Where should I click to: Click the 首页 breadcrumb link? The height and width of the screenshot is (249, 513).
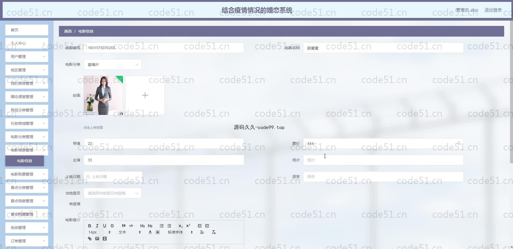(68, 31)
